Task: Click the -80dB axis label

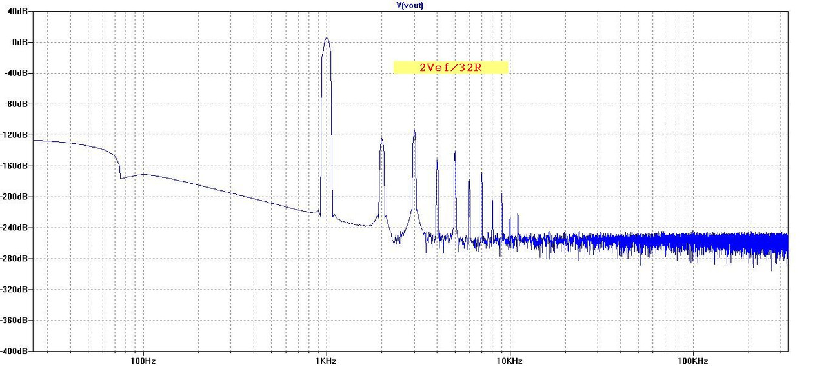Action: (16, 104)
